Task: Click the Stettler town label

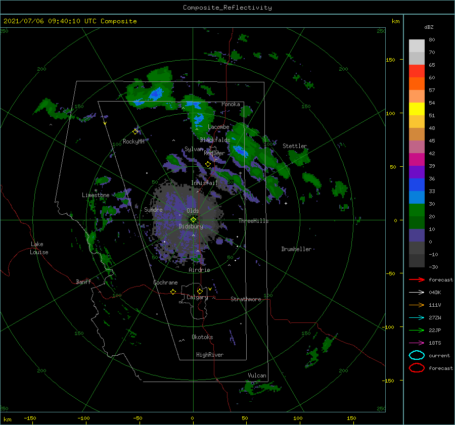Action: [x=295, y=146]
